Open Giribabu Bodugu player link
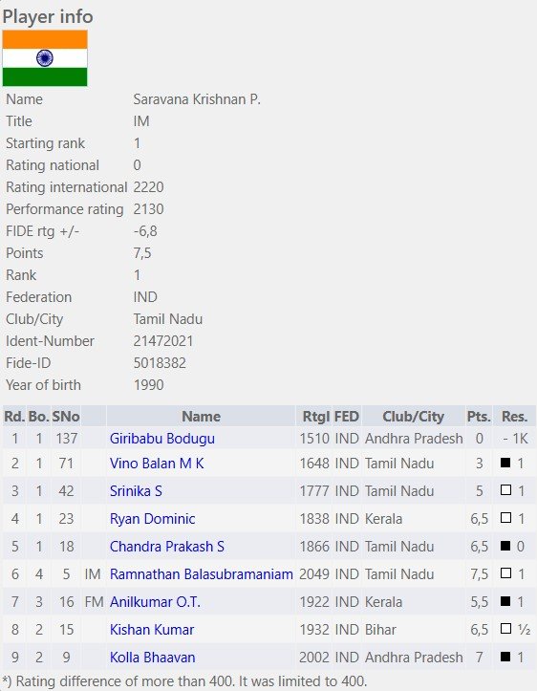The width and height of the screenshot is (537, 691). click(x=162, y=439)
